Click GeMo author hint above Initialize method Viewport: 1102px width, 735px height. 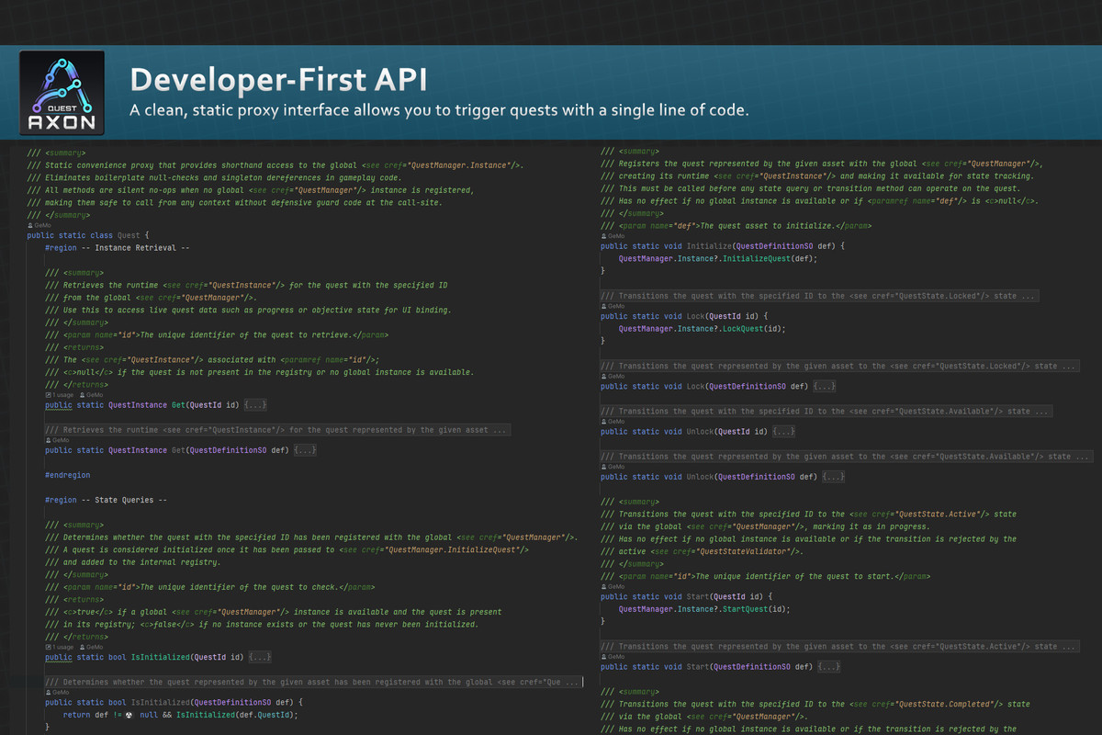(x=613, y=236)
